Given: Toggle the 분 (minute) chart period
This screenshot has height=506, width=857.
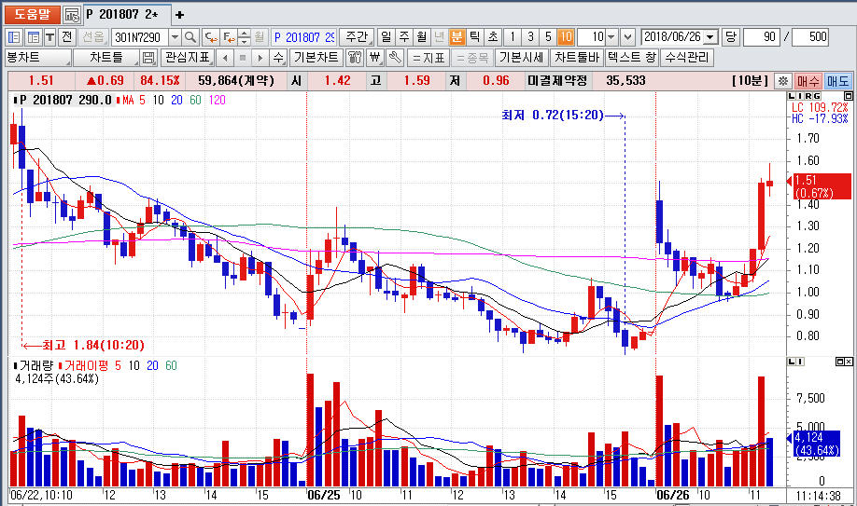Looking at the screenshot, I should [x=457, y=37].
